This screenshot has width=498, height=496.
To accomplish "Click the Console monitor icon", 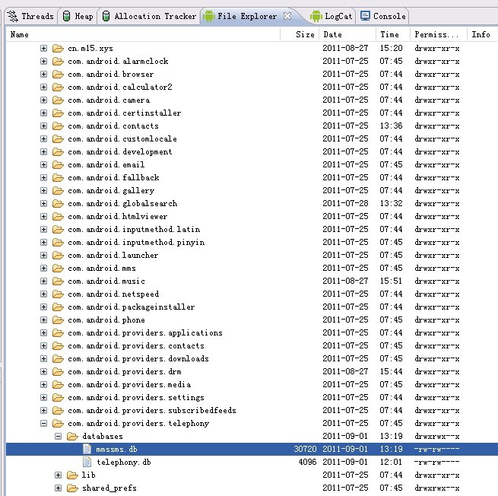I will coord(365,15).
